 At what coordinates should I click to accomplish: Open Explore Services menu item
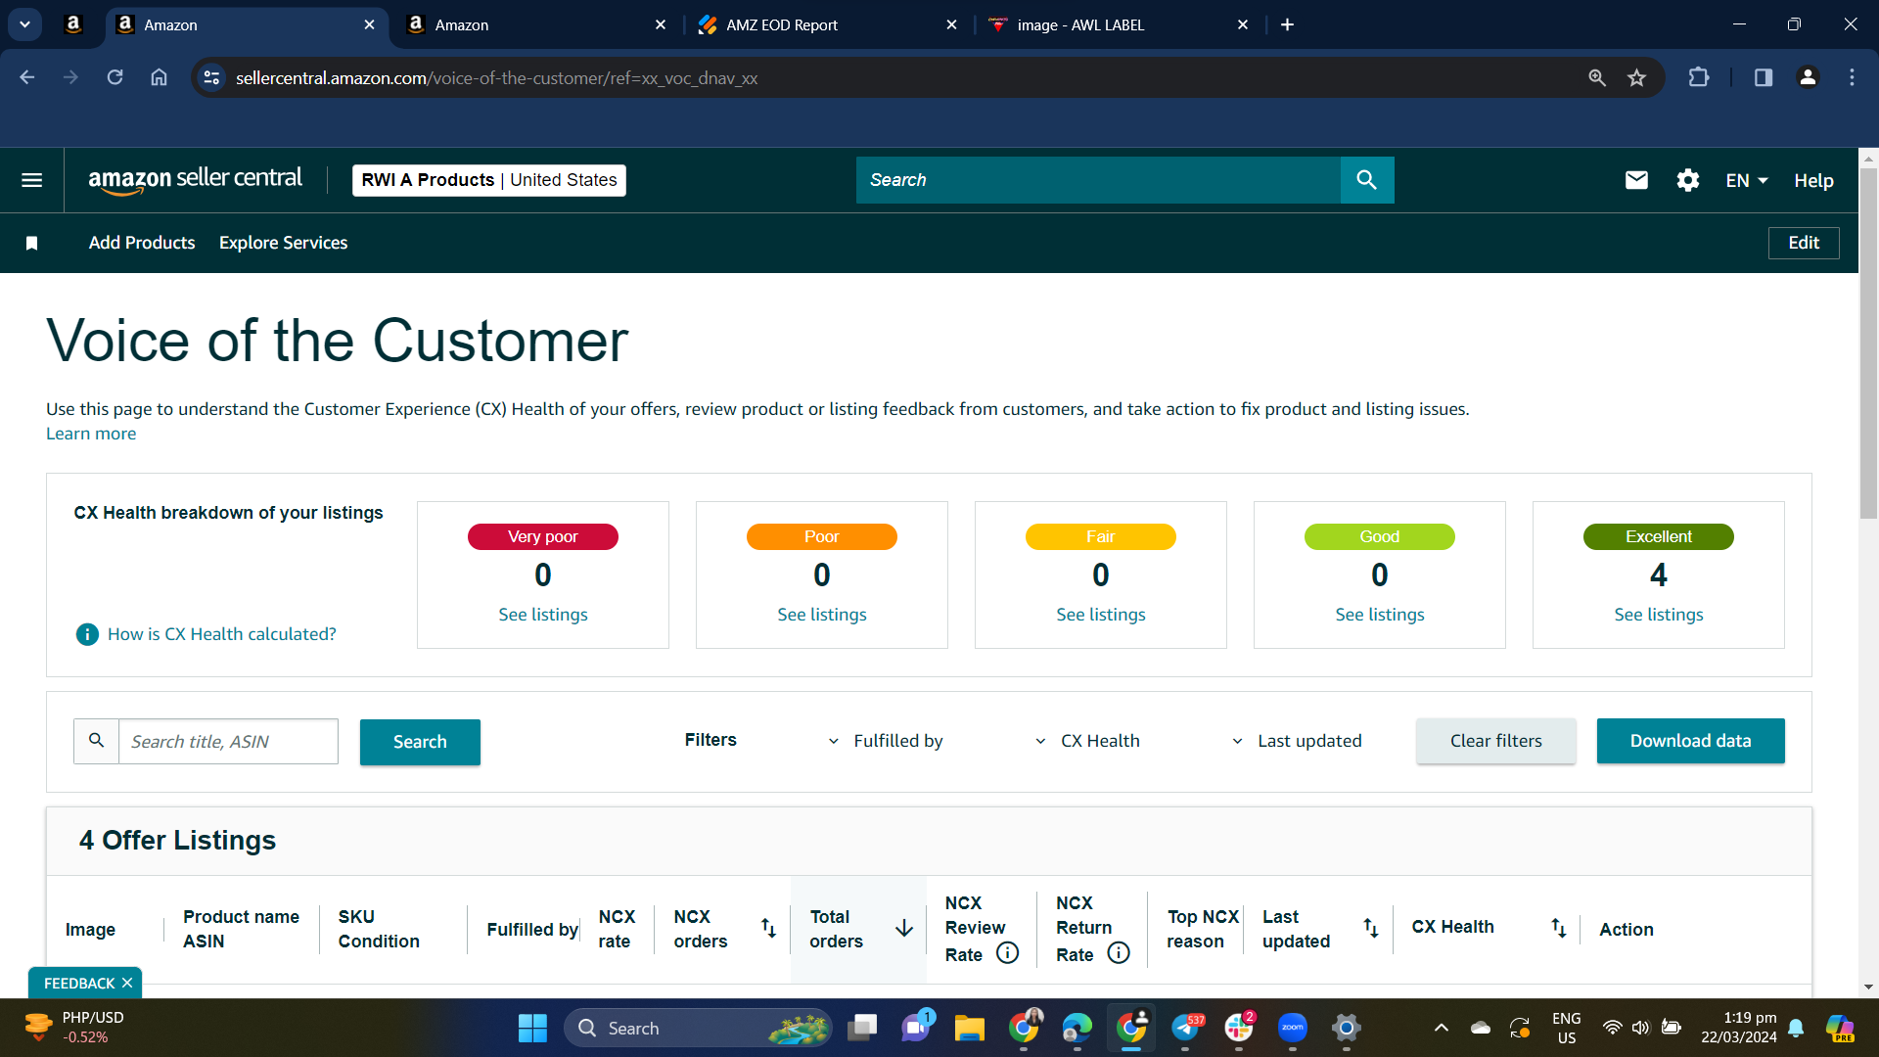click(x=283, y=243)
